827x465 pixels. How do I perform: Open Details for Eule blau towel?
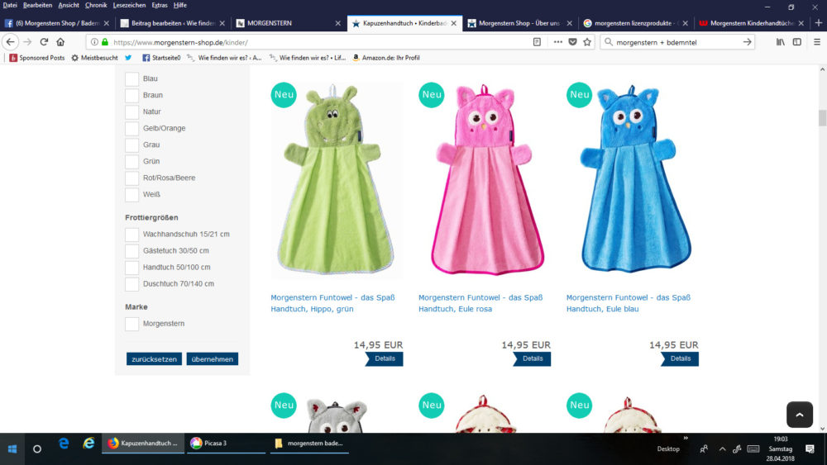click(679, 358)
